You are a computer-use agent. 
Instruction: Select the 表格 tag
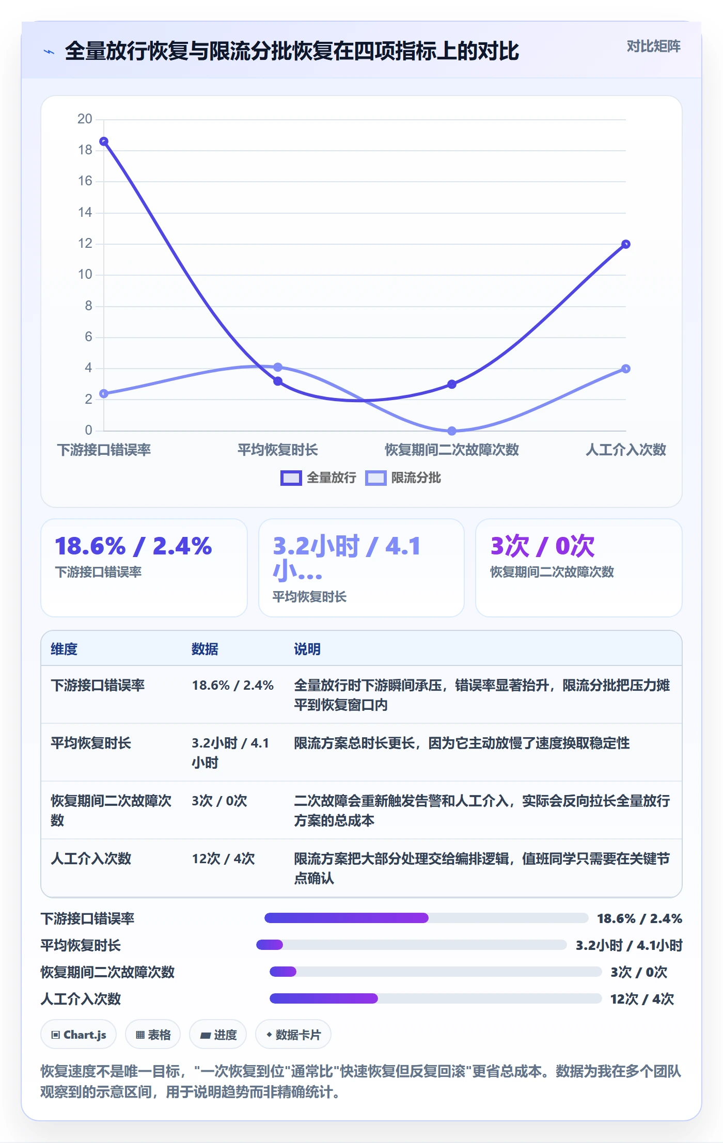(153, 1035)
